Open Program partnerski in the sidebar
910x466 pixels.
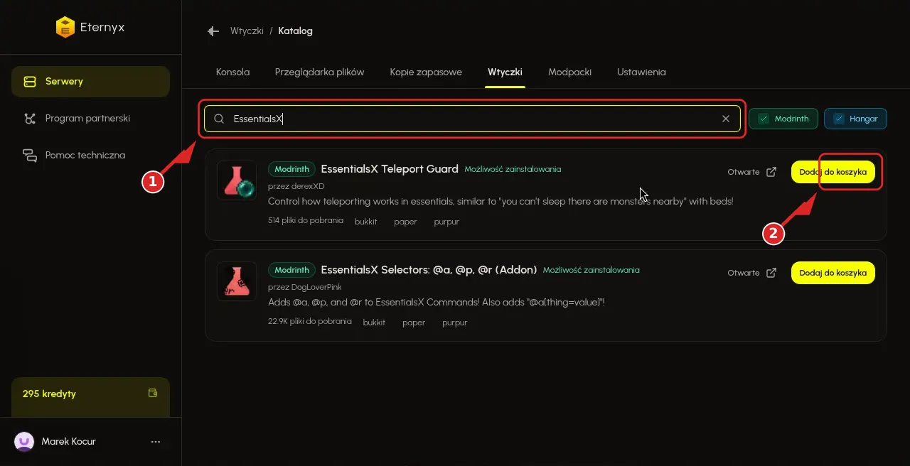(90, 119)
